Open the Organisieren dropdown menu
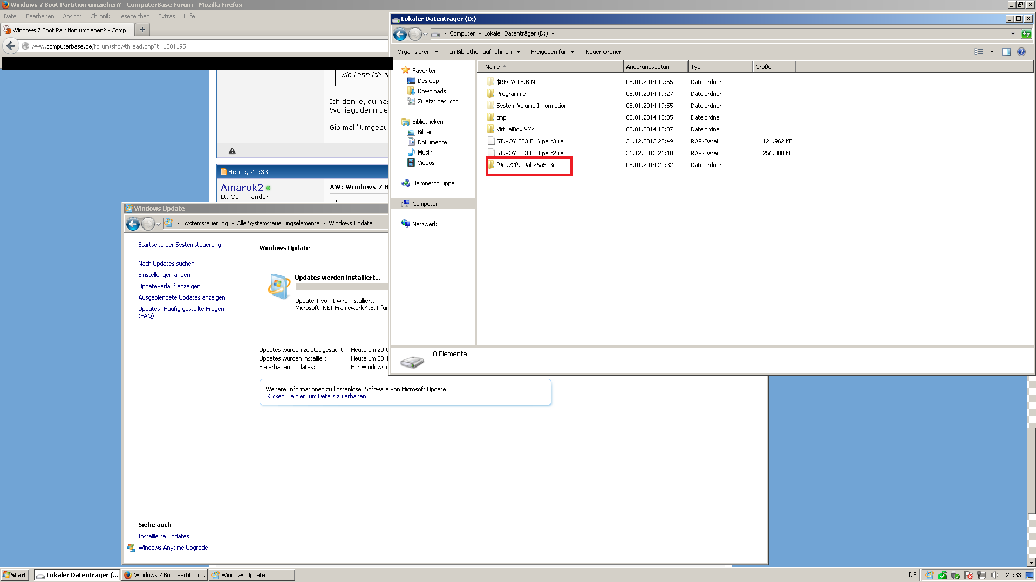 [x=418, y=52]
